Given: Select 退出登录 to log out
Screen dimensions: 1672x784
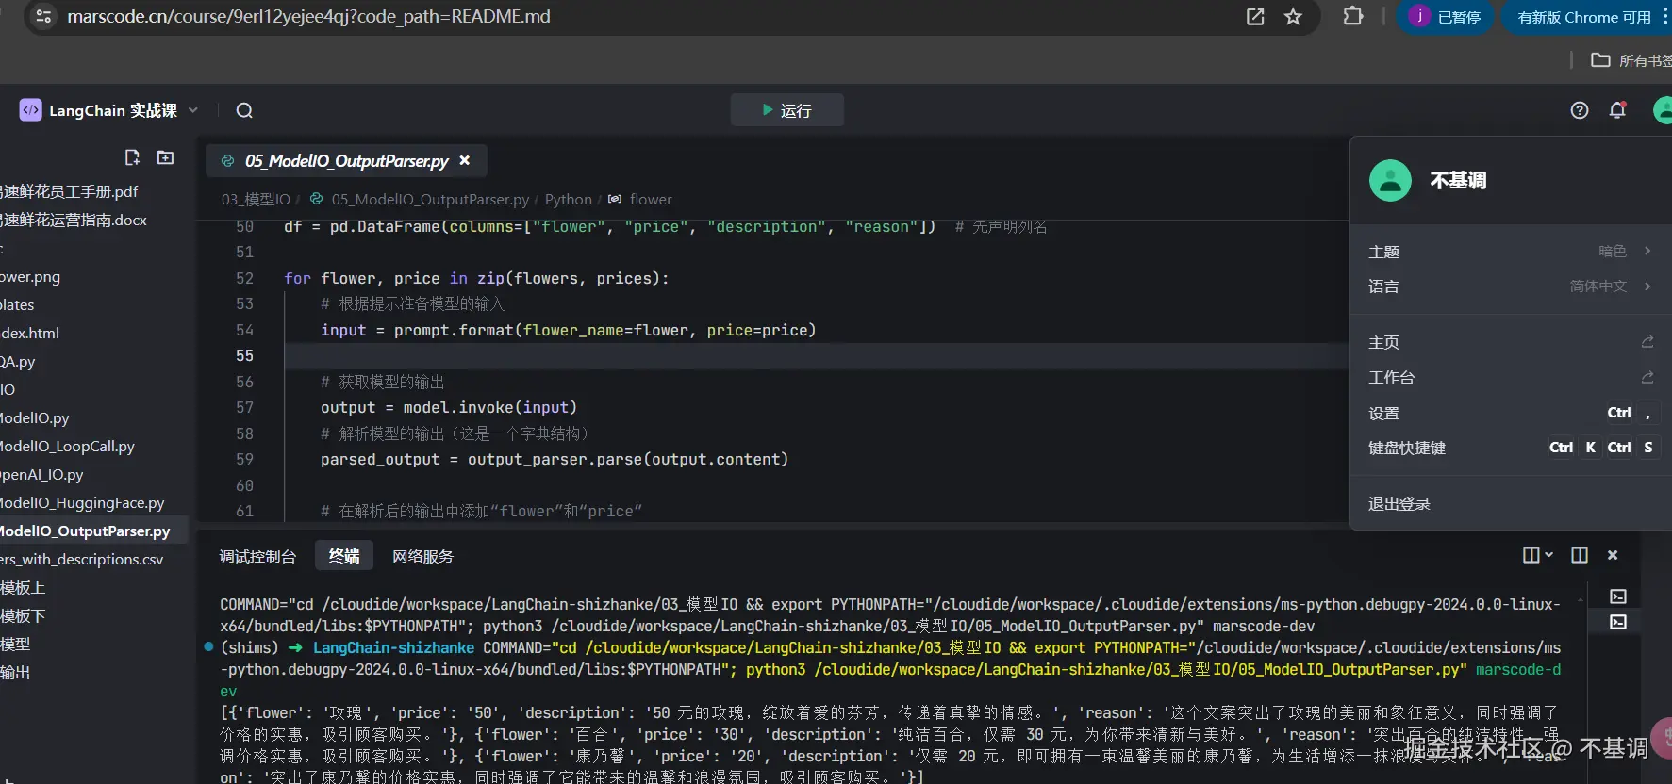Looking at the screenshot, I should (1399, 504).
